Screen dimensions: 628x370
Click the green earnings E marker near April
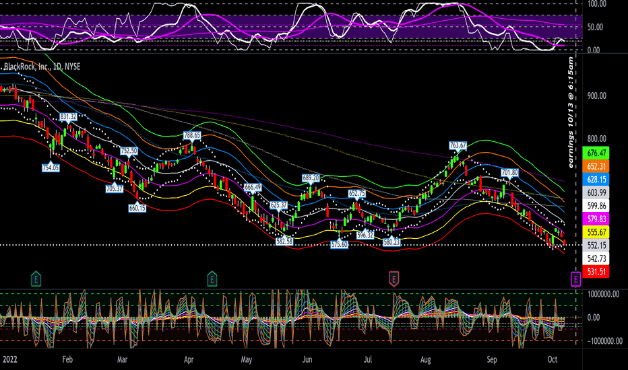[212, 279]
